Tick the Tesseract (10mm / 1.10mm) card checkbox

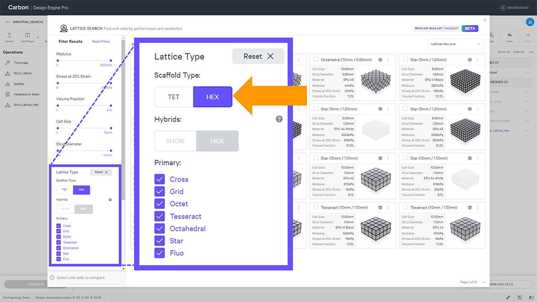coord(316,208)
